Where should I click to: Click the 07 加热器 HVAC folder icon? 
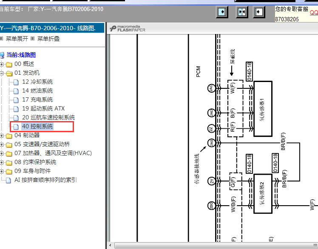tap(9, 153)
